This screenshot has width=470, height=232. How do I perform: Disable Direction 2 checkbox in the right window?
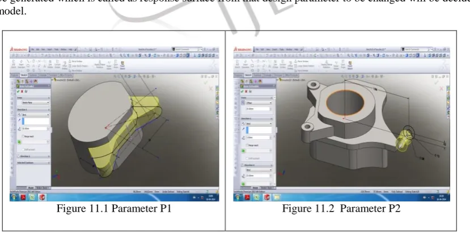pyautogui.click(x=243, y=165)
